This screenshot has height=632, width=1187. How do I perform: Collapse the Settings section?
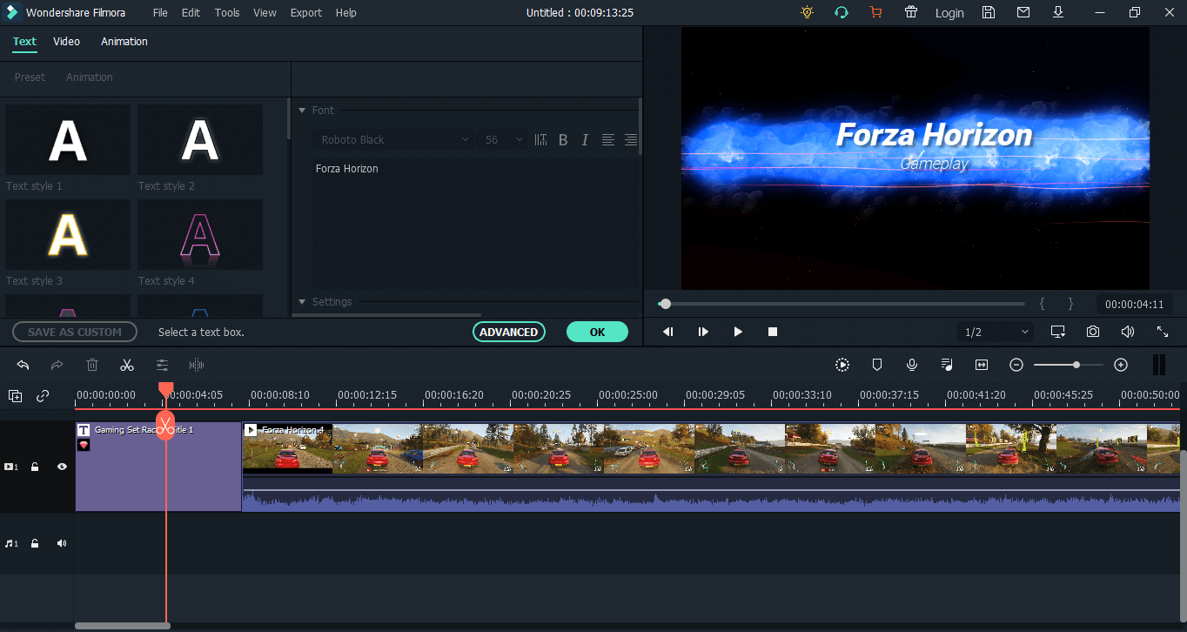pyautogui.click(x=302, y=302)
